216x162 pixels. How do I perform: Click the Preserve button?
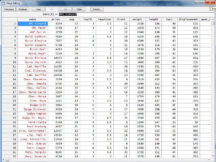tap(9, 9)
